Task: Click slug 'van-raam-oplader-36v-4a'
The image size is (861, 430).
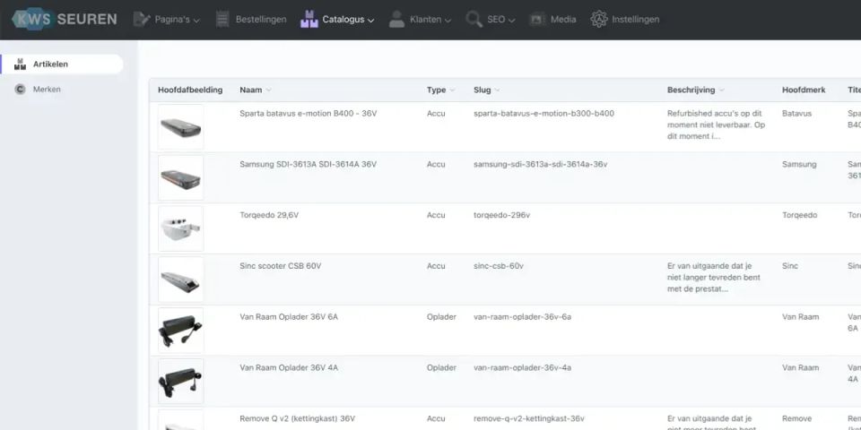Action: pyautogui.click(x=522, y=367)
